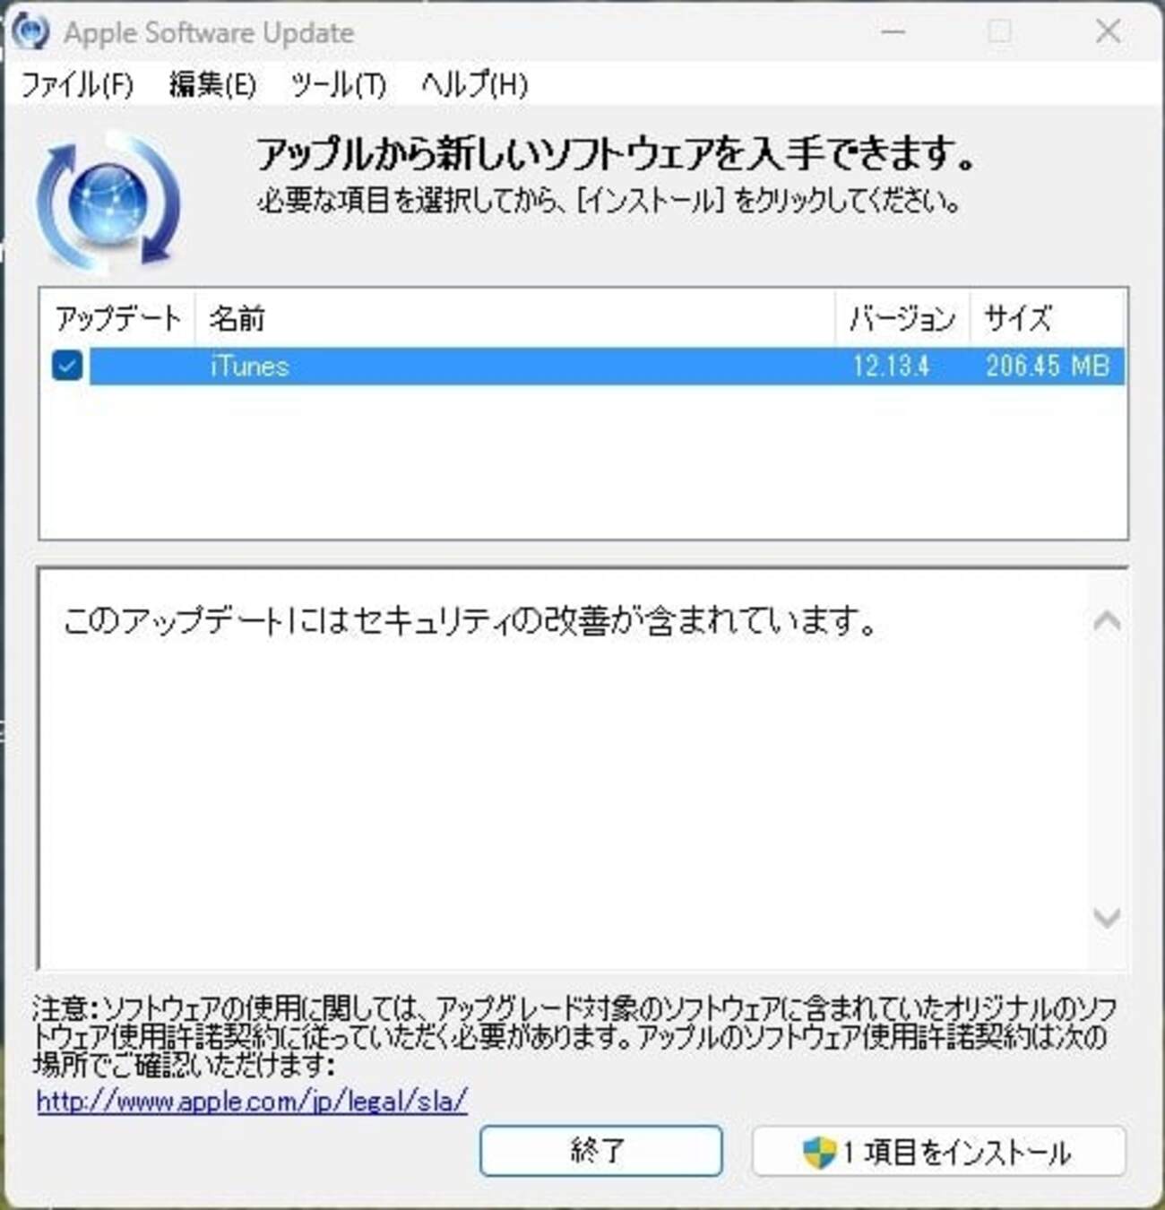Image resolution: width=1165 pixels, height=1210 pixels.
Task: Open the ツール(T) menu
Action: [338, 85]
